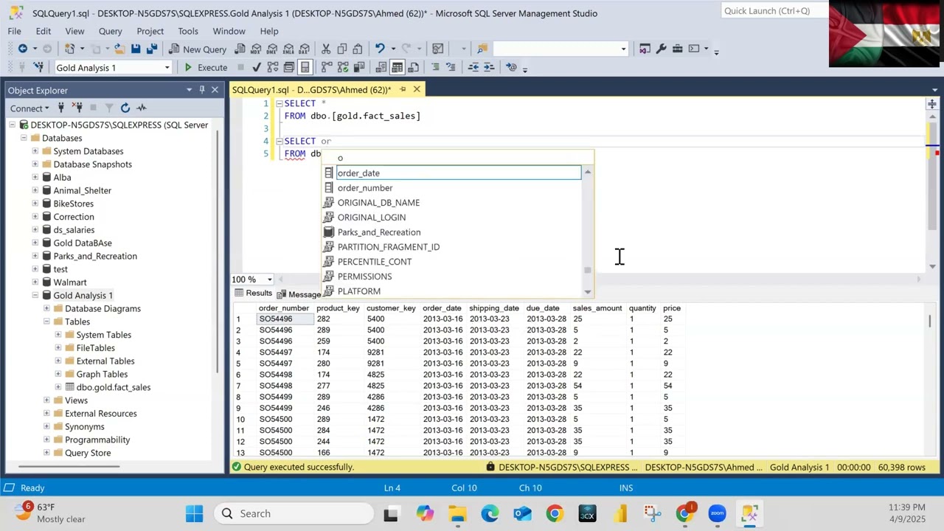Set results to text mode
This screenshot has height=531, width=944.
381,67
